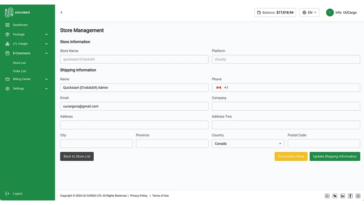Click the Email input field
The width and height of the screenshot is (364, 205).
click(134, 106)
